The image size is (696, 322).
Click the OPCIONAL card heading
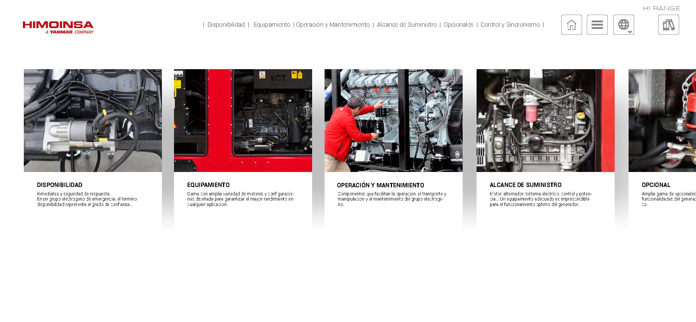point(656,185)
